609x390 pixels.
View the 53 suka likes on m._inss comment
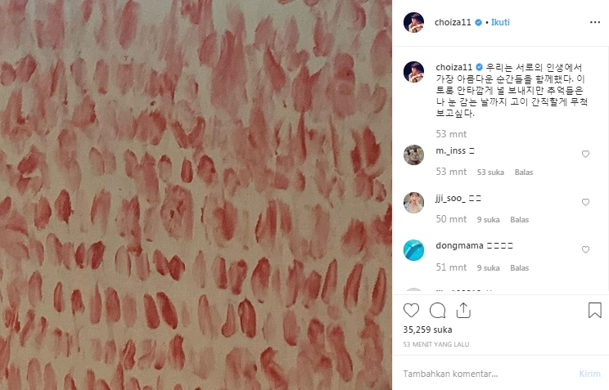(490, 172)
